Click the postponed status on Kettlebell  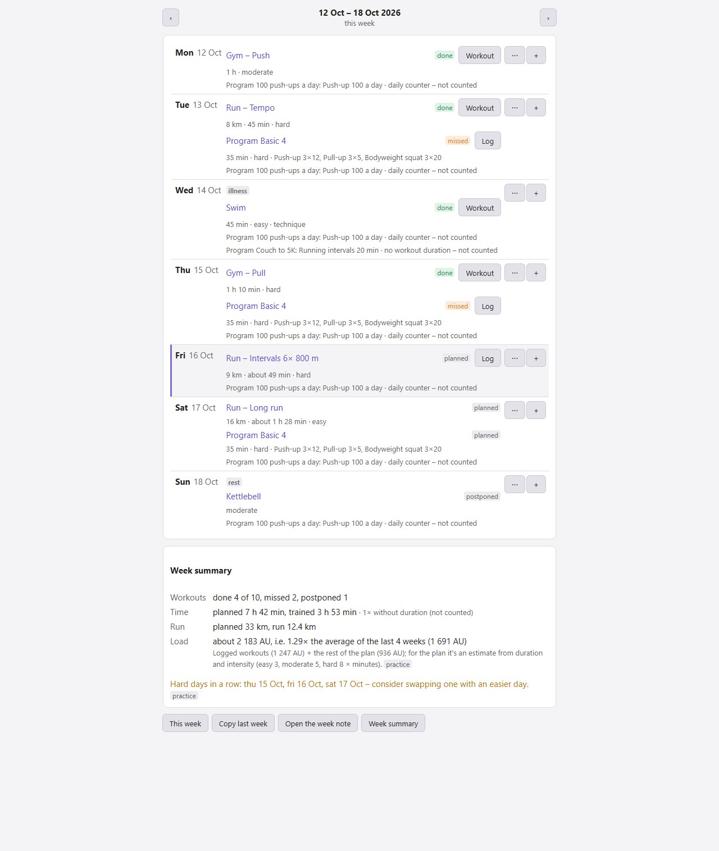pyautogui.click(x=482, y=497)
